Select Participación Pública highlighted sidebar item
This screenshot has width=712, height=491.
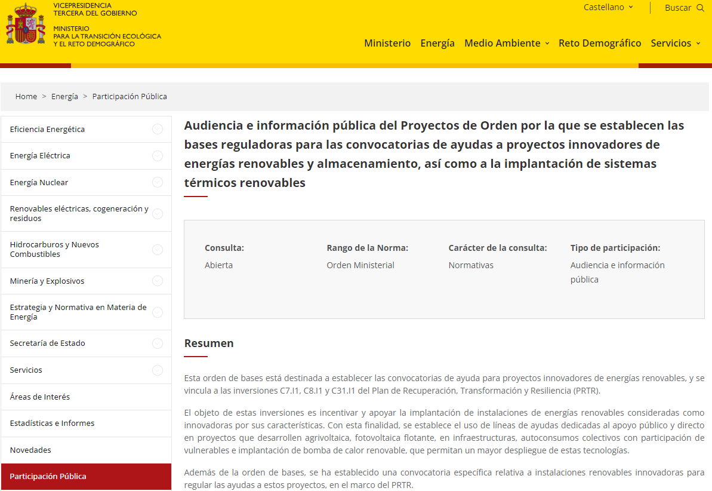click(x=48, y=477)
